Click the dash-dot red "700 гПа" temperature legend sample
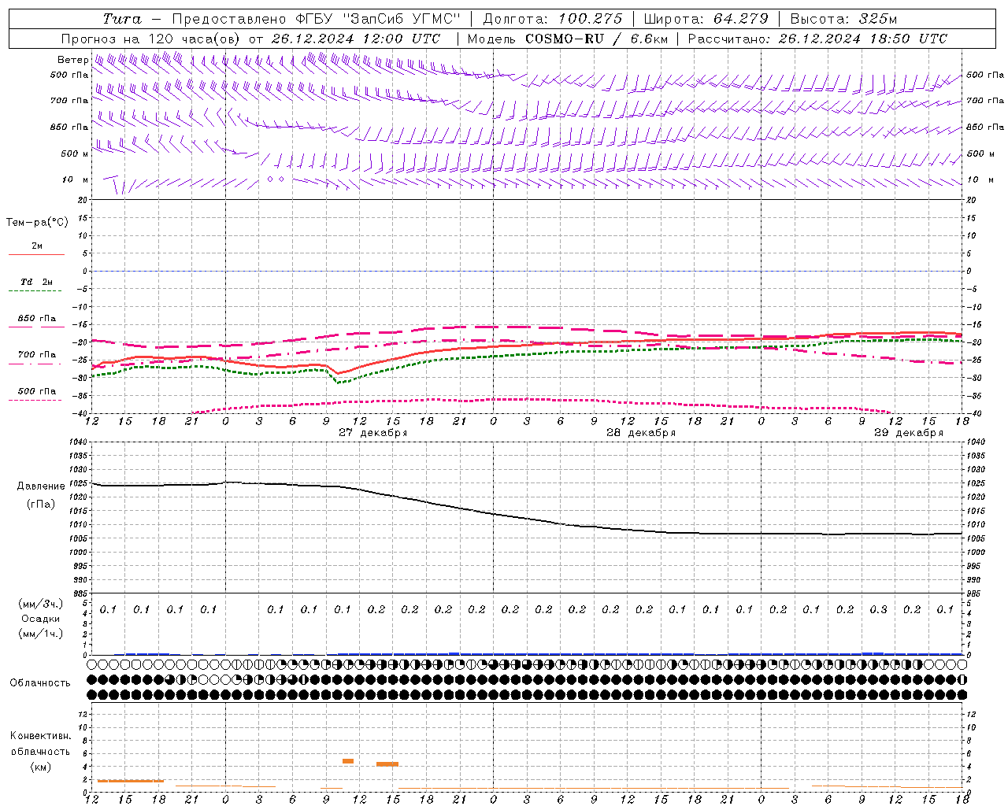The height and width of the screenshot is (806, 1008). pyautogui.click(x=35, y=364)
